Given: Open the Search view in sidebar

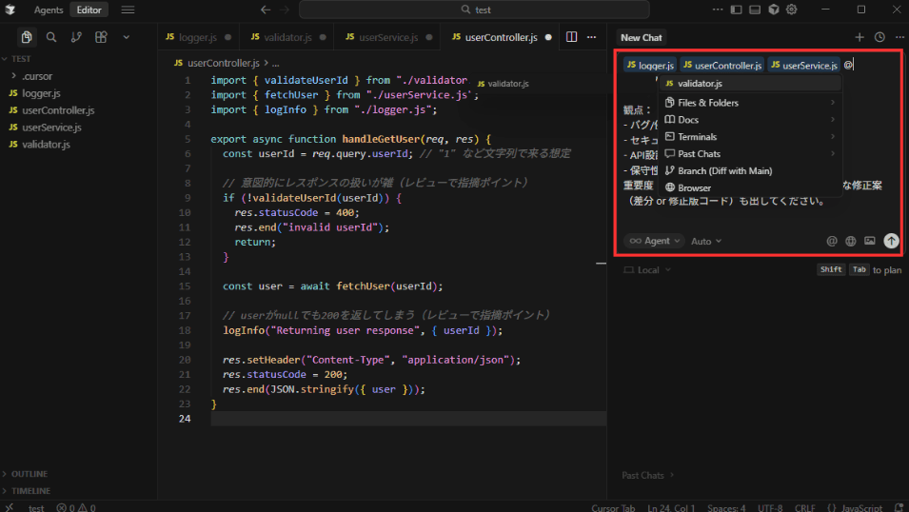Looking at the screenshot, I should click(x=51, y=37).
